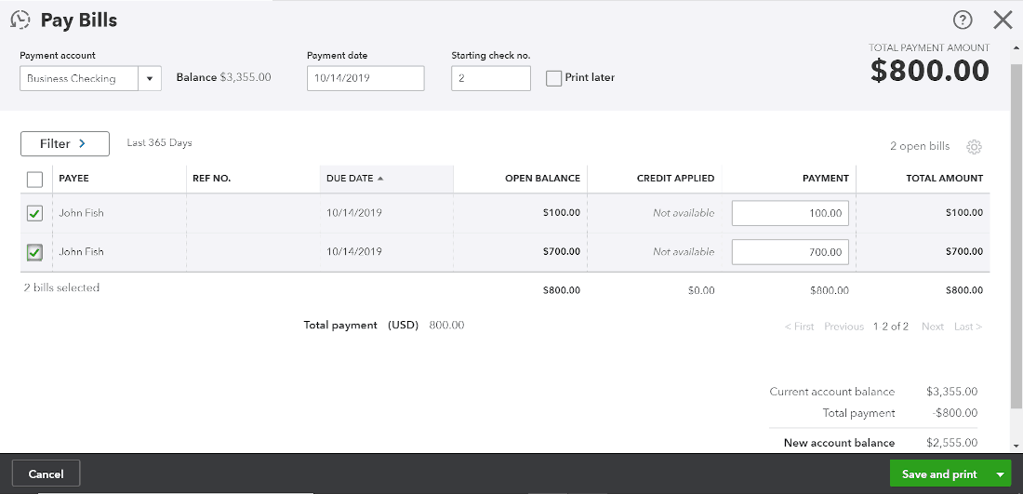Click the TOTAL AMOUNT column header

[944, 178]
